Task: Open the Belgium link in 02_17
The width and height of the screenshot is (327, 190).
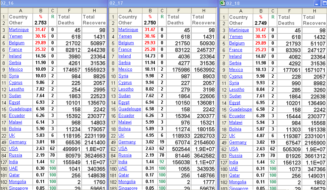Action: (126, 43)
